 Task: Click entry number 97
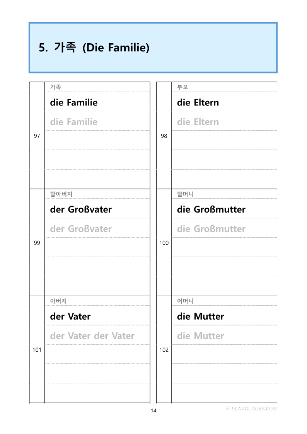(x=37, y=136)
